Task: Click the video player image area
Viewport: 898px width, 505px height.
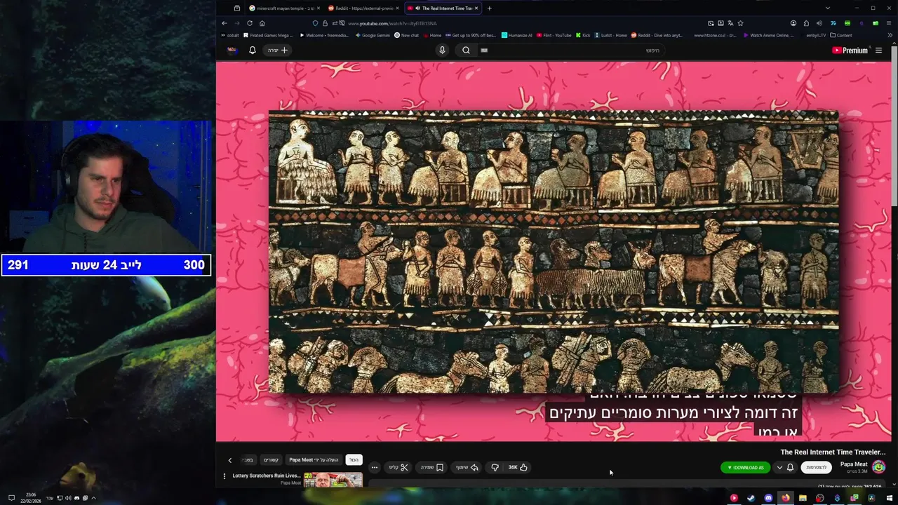Action: pyautogui.click(x=554, y=251)
